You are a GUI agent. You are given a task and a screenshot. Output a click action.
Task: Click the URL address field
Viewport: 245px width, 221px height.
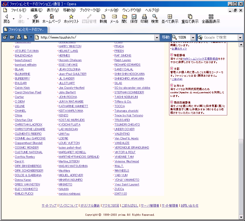coord(97,37)
